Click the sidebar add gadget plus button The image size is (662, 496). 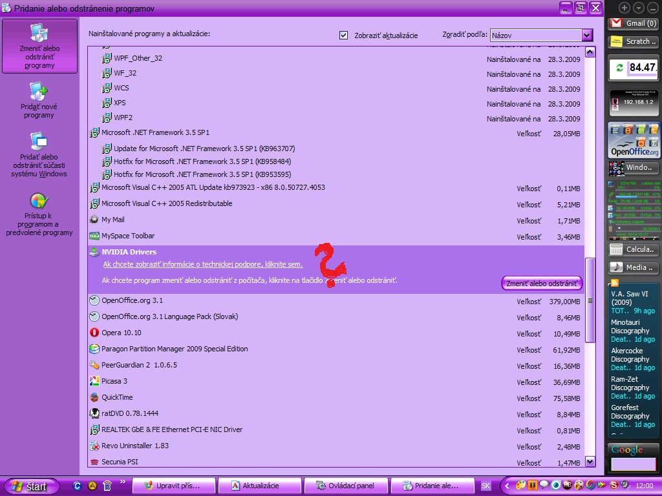pyautogui.click(x=625, y=8)
